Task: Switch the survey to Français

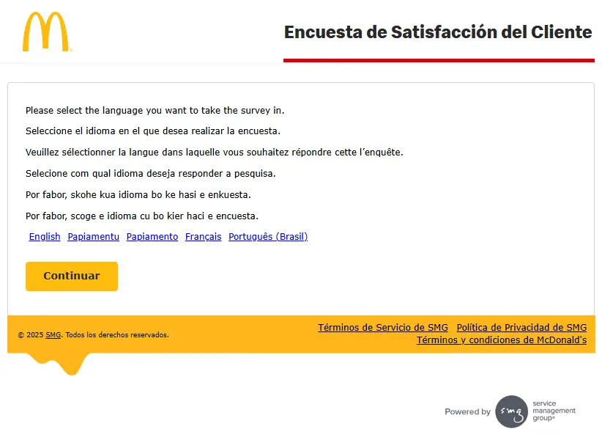Action: [203, 237]
